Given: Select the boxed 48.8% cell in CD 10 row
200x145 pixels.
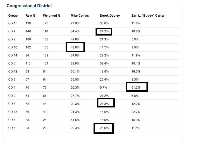Looking at the screenshot, I should point(75,47).
